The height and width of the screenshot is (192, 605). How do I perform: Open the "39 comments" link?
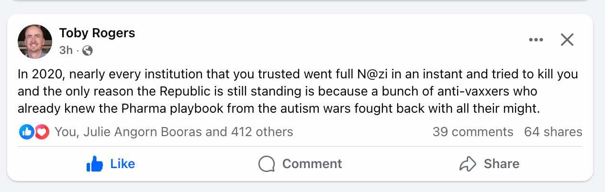pos(472,132)
